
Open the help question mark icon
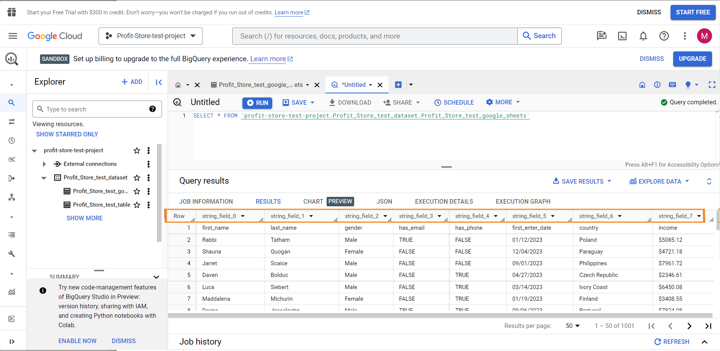pos(664,36)
